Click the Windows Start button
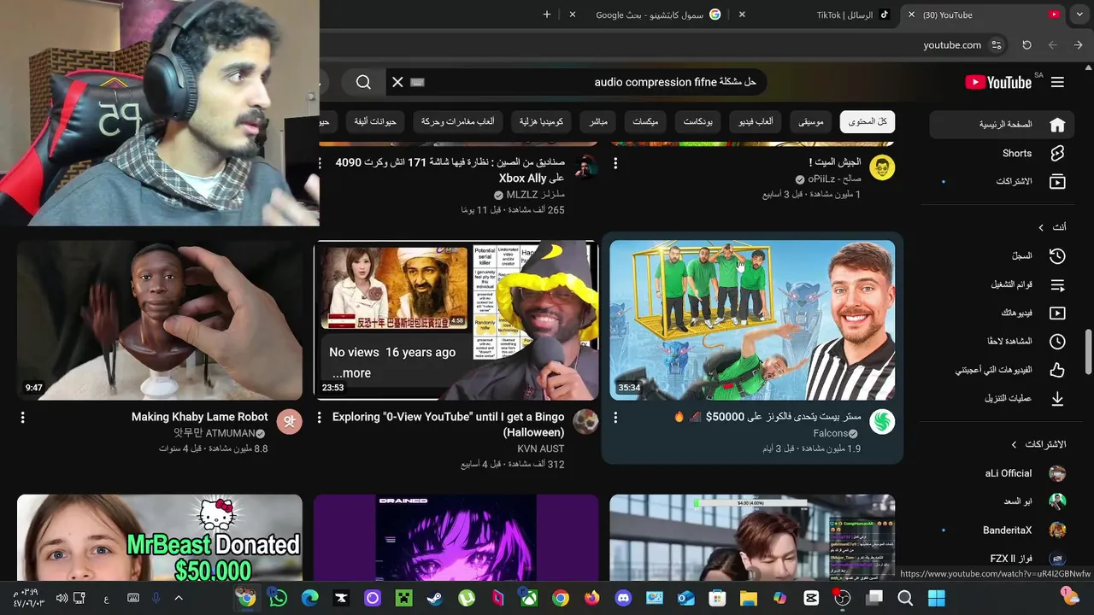1094x615 pixels. point(937,598)
